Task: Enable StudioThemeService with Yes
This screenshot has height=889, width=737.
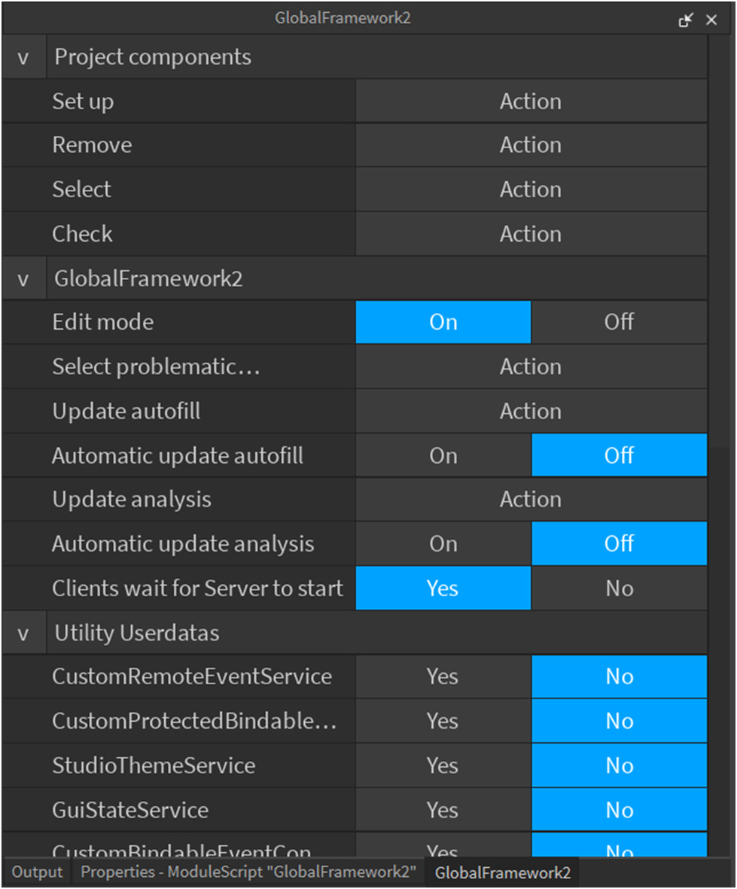Action: pos(443,766)
